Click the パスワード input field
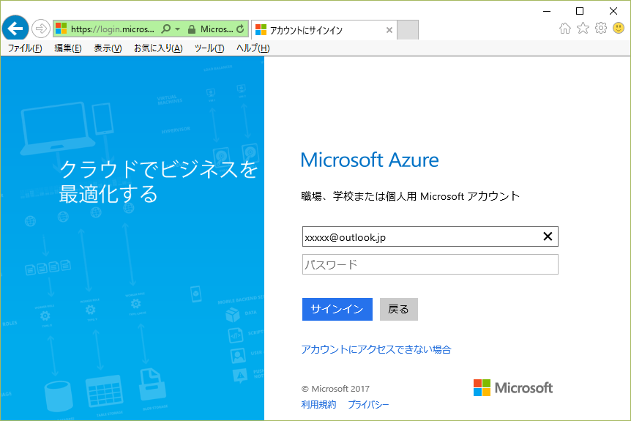 (430, 264)
